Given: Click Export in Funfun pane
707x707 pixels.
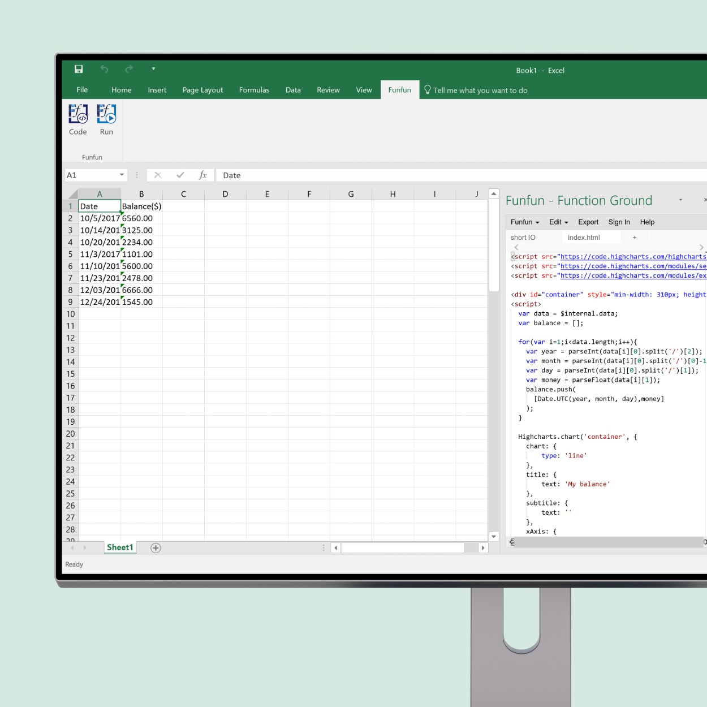Looking at the screenshot, I should [x=588, y=222].
